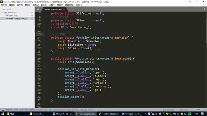
Task: Click the git status circle beside conn.php
Action: pos(32,16)
